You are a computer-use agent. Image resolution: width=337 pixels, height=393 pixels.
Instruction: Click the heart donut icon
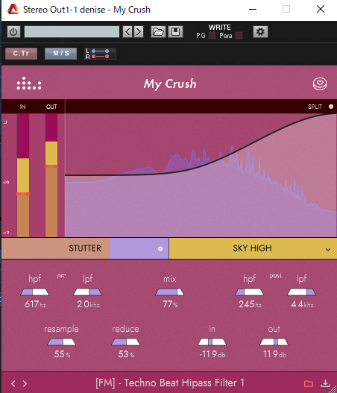(x=320, y=84)
